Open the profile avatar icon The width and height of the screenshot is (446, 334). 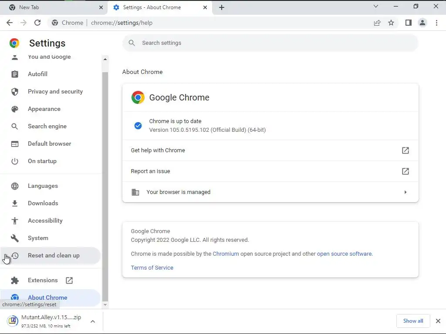(x=422, y=23)
